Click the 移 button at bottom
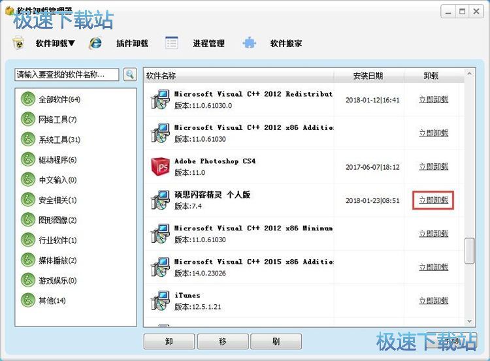Image resolution: width=490 pixels, height=361 pixels. 223,341
